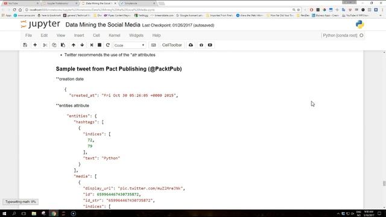
Task: Click the cloud upload toolbar icon
Action: click(x=191, y=45)
